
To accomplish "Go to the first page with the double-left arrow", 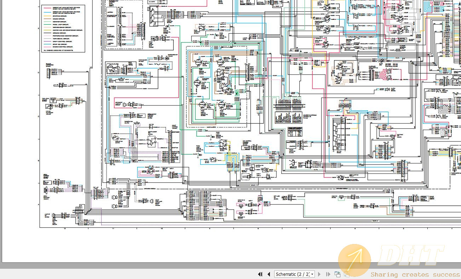I will [x=261, y=274].
